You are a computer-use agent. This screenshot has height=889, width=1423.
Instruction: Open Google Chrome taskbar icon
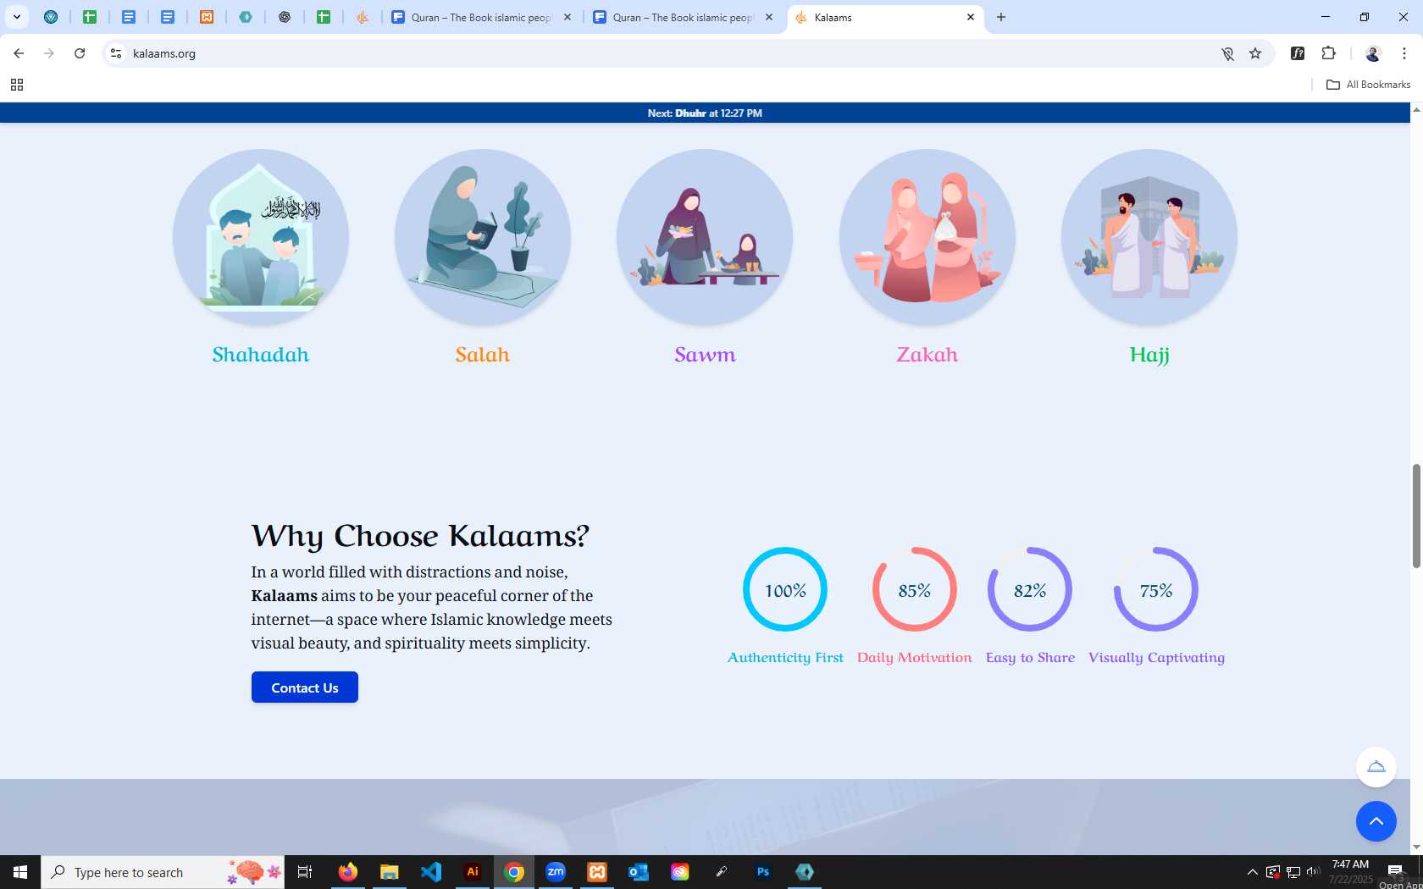click(x=514, y=872)
